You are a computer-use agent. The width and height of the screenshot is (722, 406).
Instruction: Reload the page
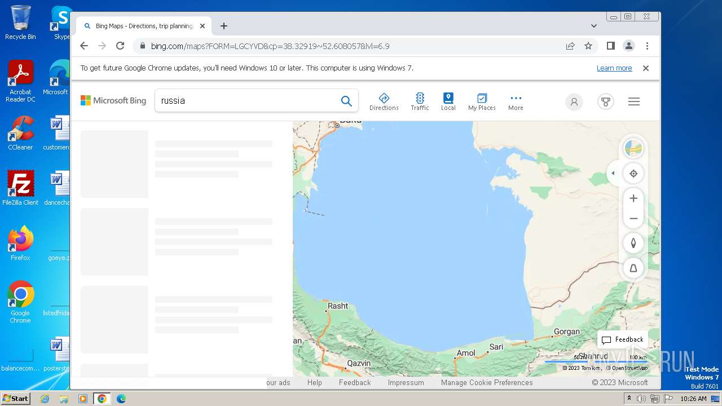point(120,46)
